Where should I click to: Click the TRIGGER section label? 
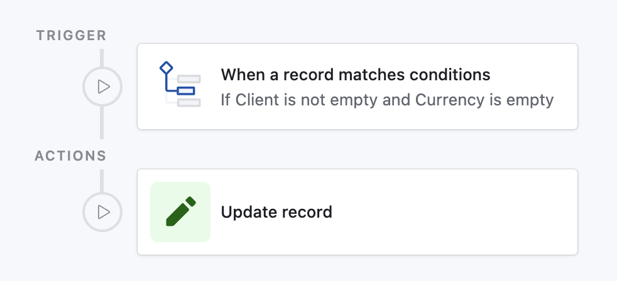(71, 36)
